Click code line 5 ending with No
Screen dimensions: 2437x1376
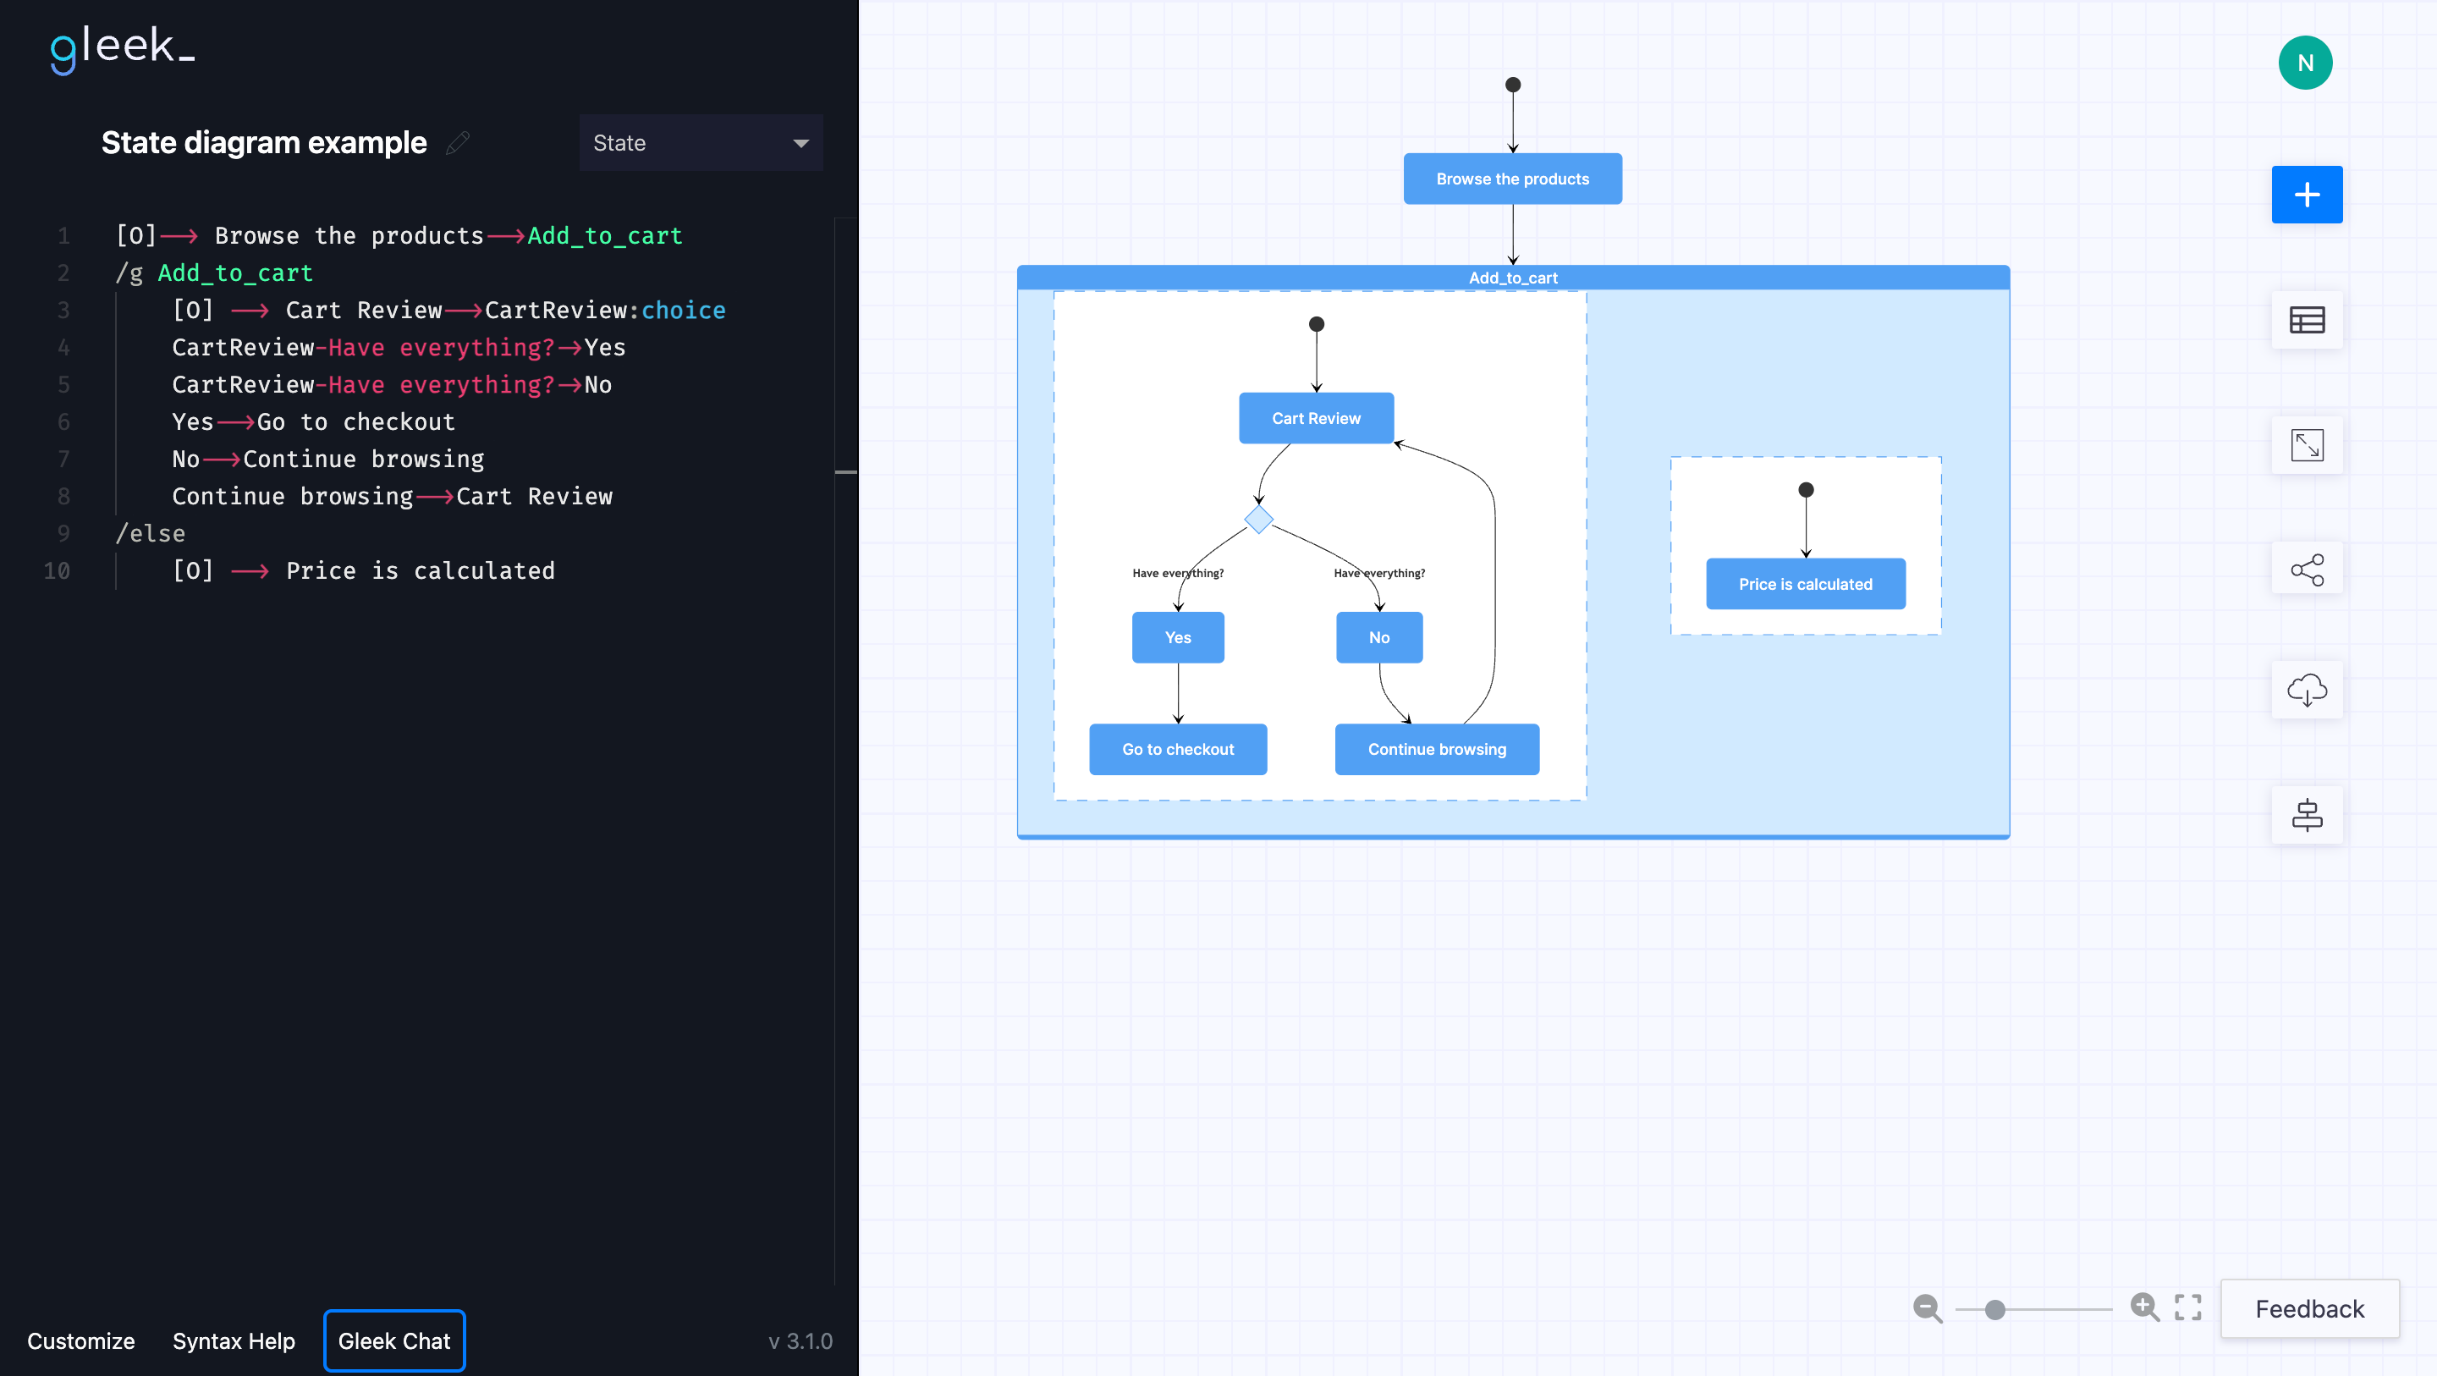pos(392,385)
